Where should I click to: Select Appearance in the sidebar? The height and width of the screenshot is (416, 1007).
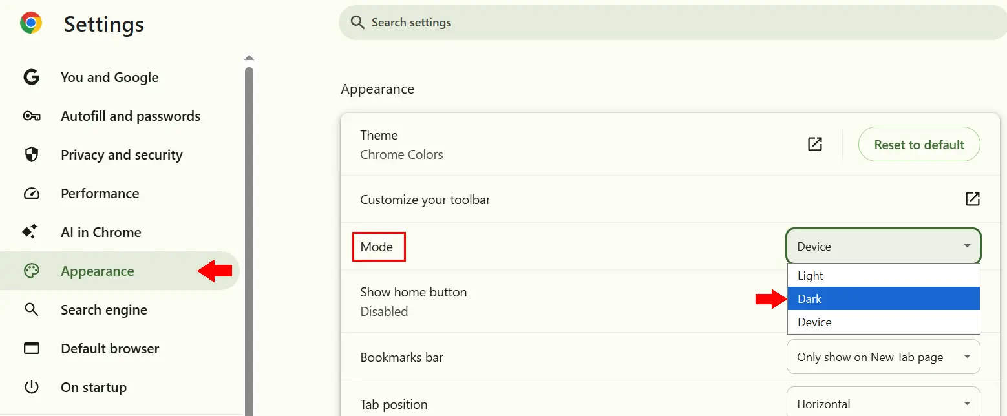pos(120,271)
